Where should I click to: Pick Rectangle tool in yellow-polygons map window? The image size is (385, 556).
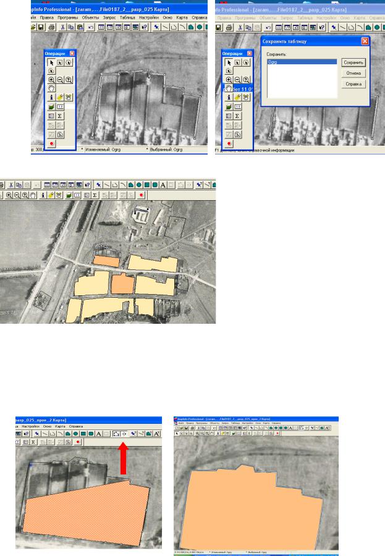click(x=147, y=185)
